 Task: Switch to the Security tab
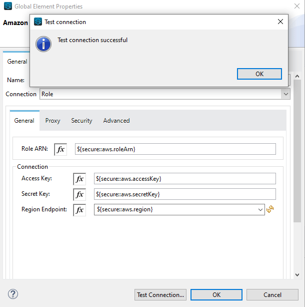coord(81,121)
